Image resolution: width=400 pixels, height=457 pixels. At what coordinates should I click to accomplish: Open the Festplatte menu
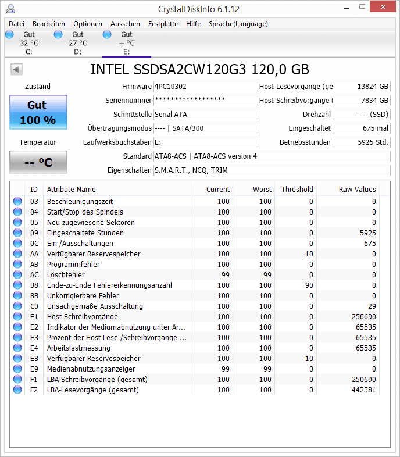[163, 24]
